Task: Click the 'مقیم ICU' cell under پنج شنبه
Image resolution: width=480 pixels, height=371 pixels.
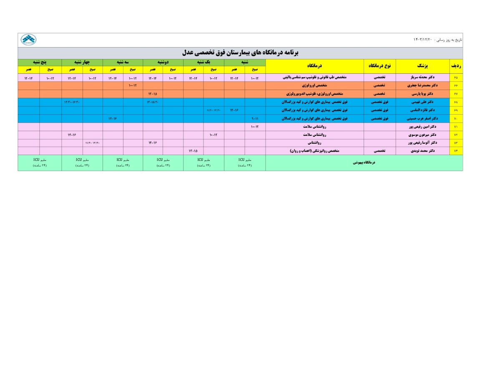Action: point(40,163)
